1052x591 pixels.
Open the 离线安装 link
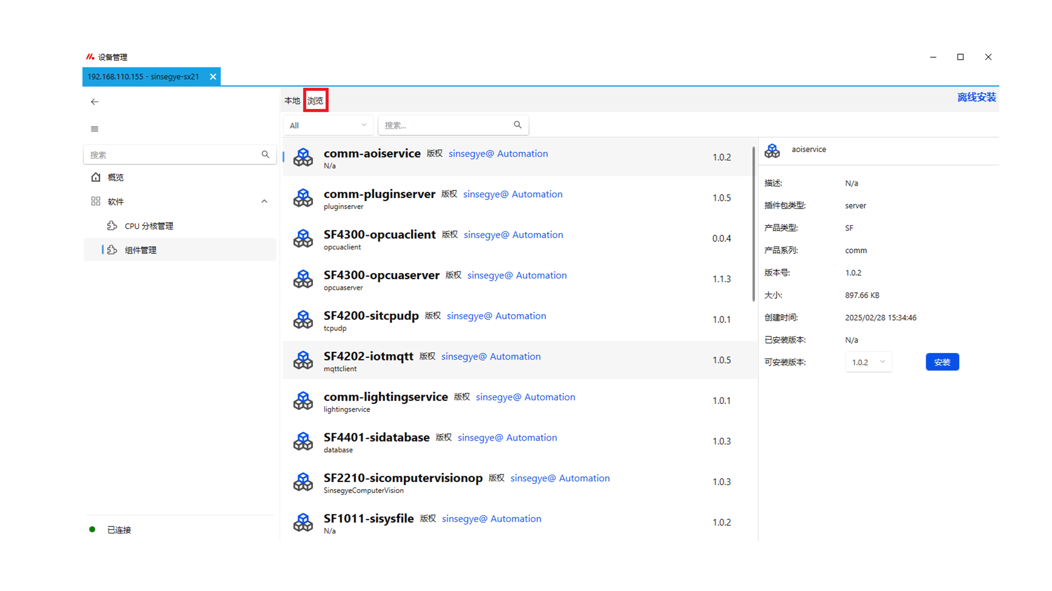976,97
